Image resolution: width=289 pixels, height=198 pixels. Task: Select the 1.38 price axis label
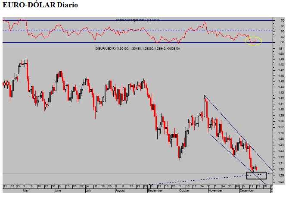tap(281, 121)
